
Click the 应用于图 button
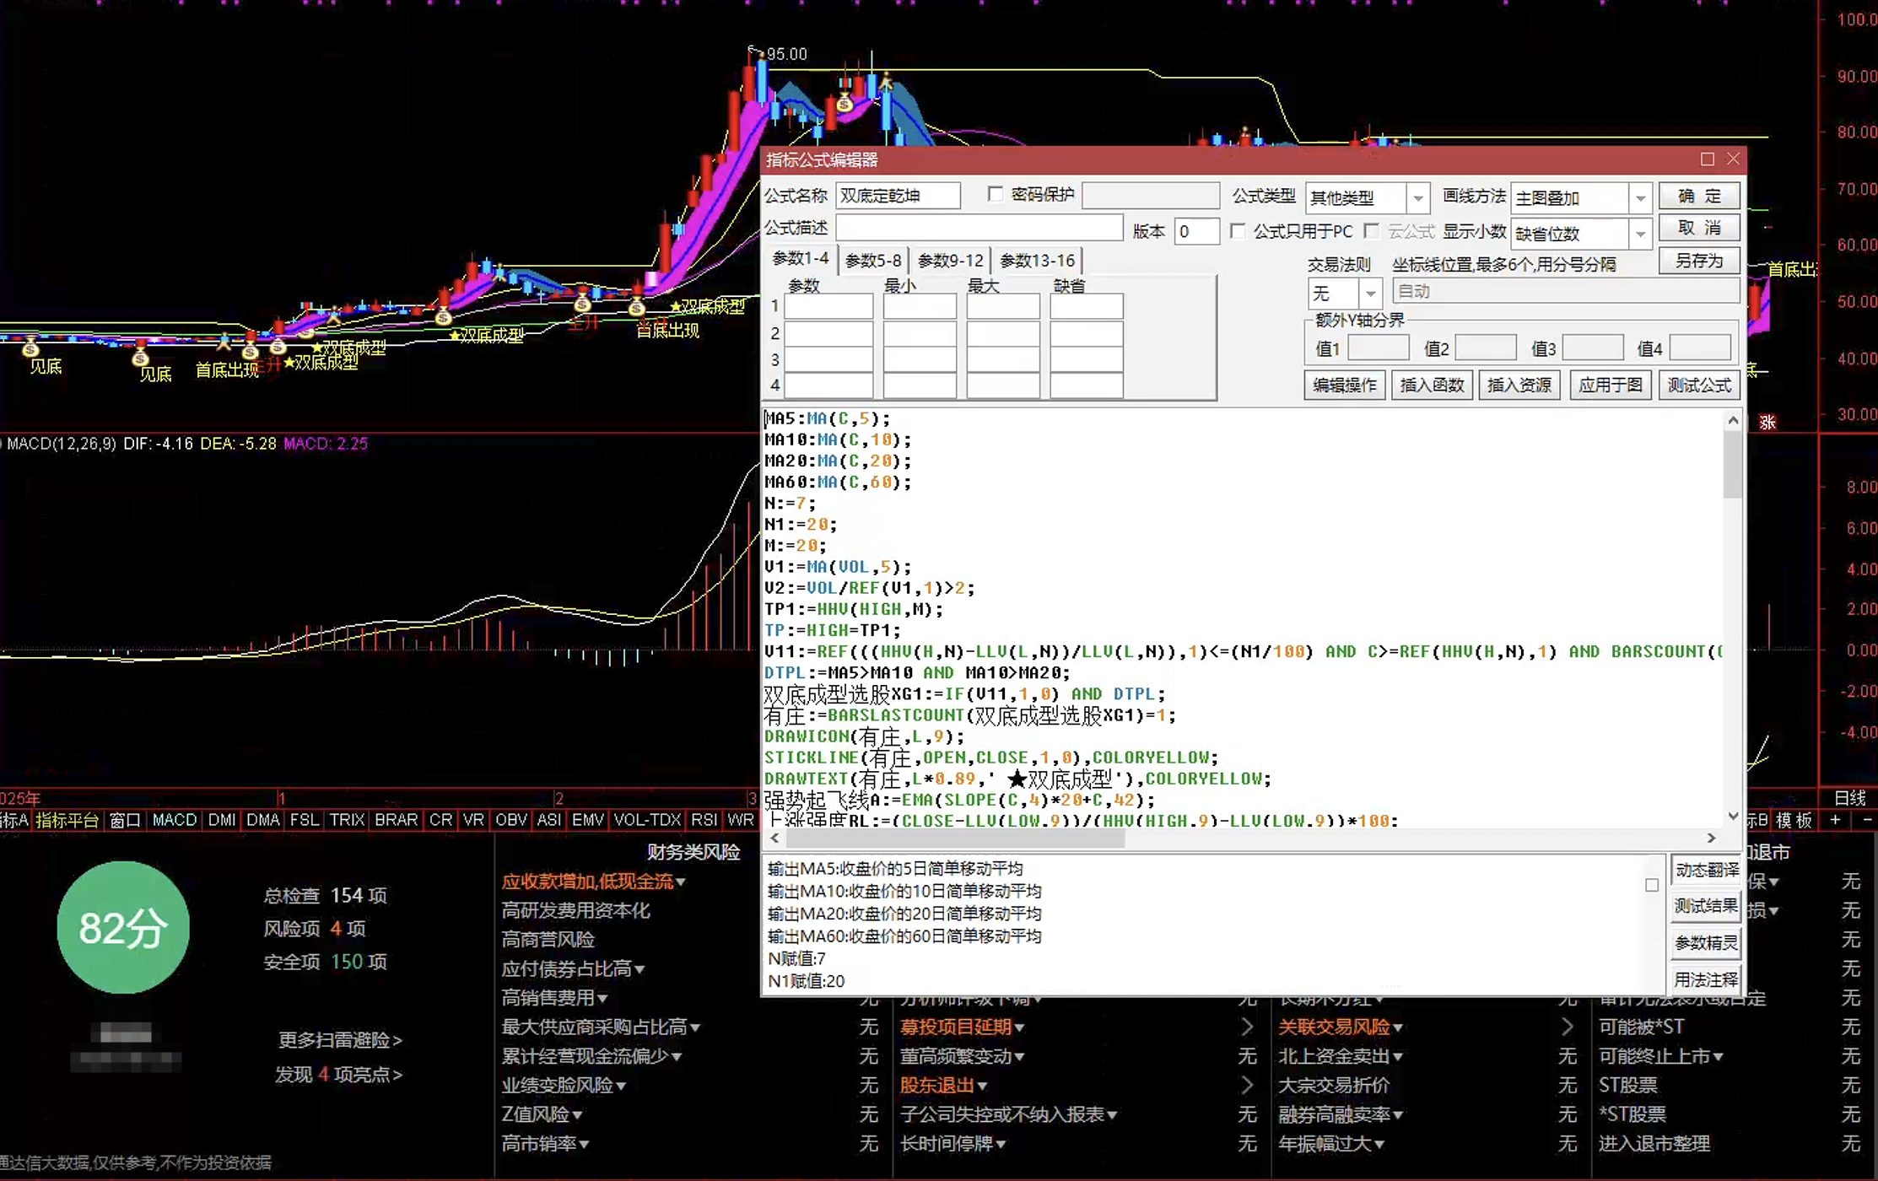pos(1611,386)
